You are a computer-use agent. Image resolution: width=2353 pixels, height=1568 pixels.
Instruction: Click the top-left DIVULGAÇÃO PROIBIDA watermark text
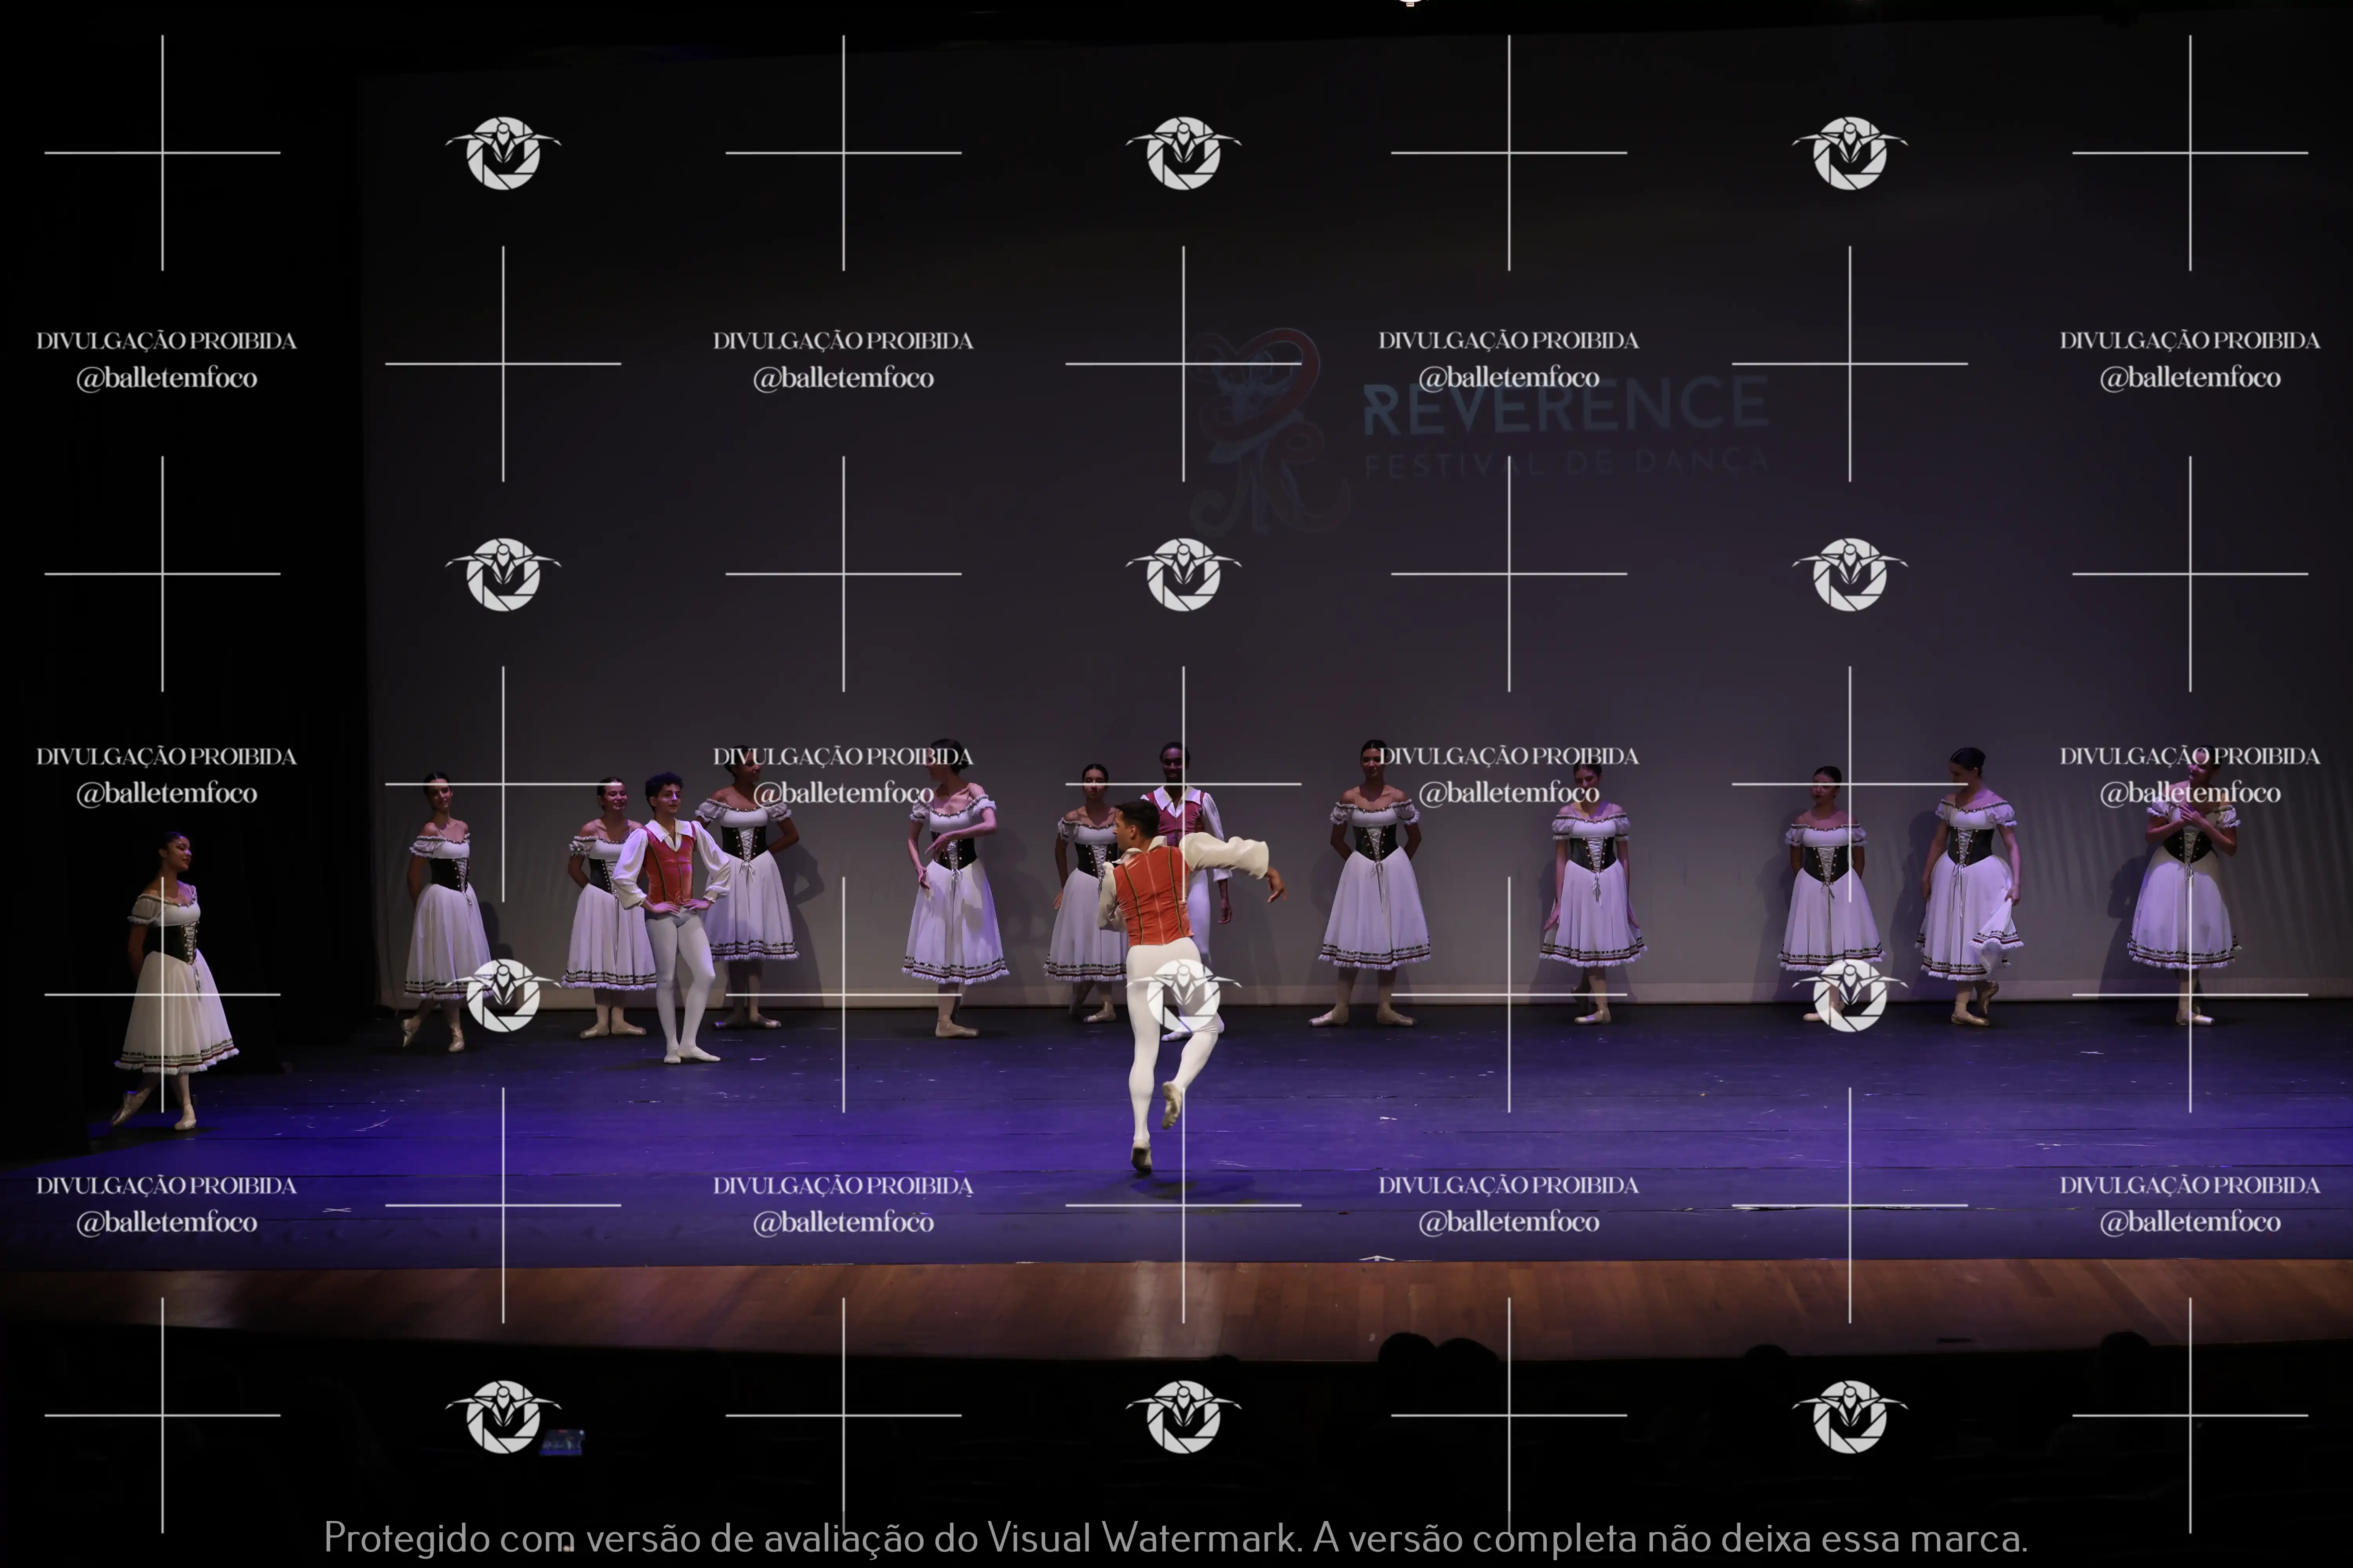pyautogui.click(x=166, y=341)
